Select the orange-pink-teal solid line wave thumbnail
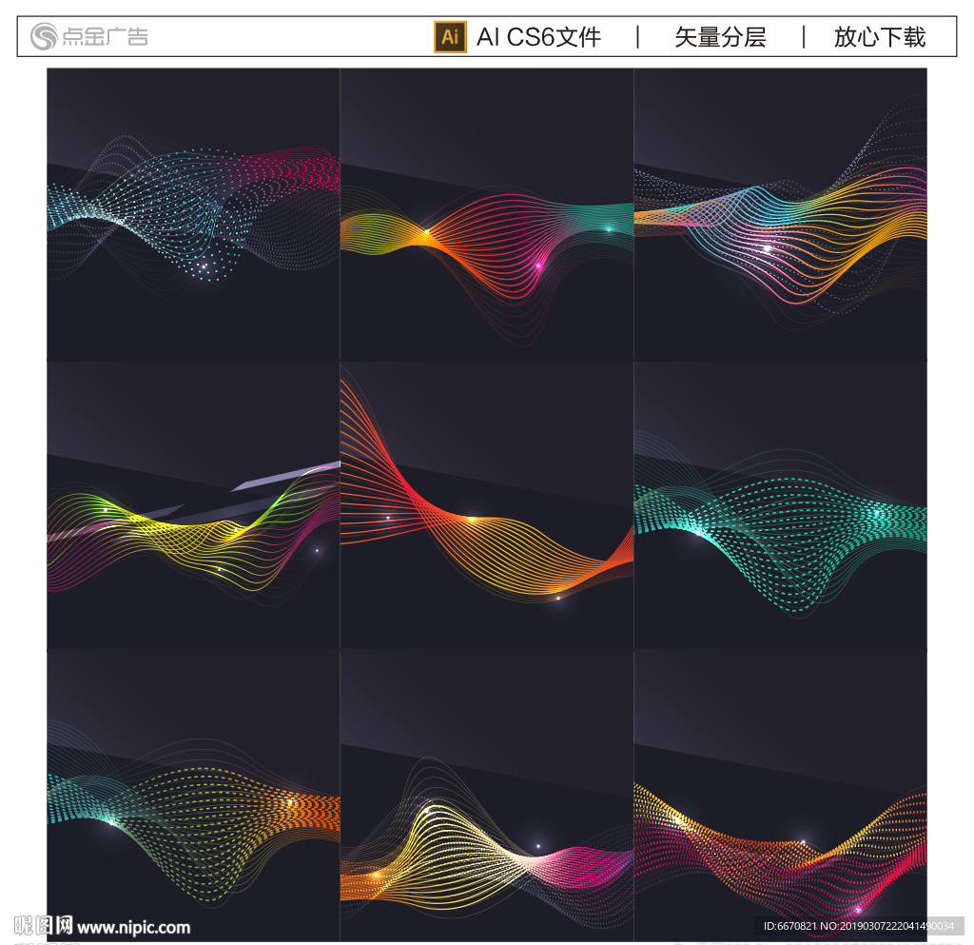Image resolution: width=974 pixels, height=945 pixels. point(487,214)
